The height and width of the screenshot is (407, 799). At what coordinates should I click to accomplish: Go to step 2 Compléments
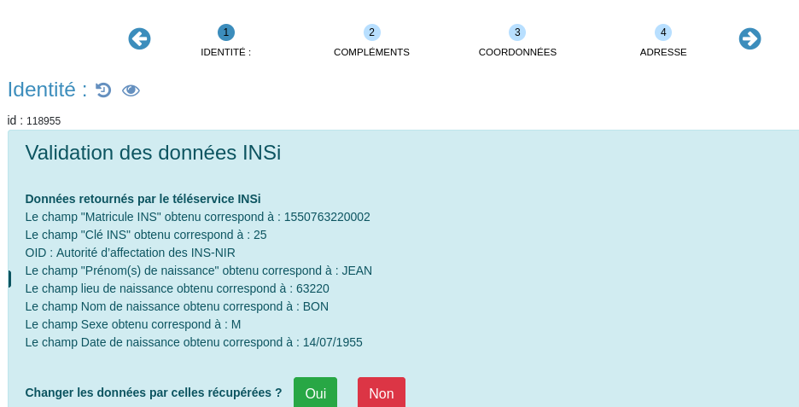pos(371,40)
